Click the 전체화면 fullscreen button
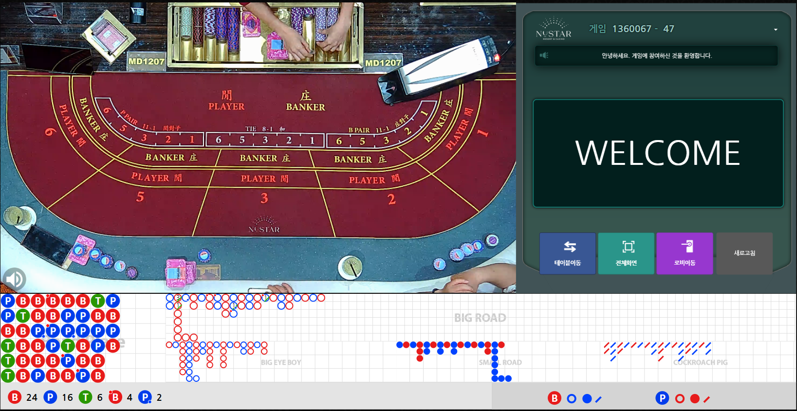The height and width of the screenshot is (411, 797). coord(626,253)
